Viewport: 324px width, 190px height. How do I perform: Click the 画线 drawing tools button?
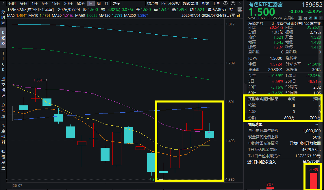pos(205,3)
